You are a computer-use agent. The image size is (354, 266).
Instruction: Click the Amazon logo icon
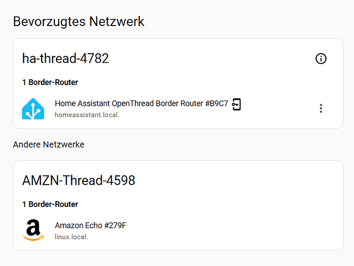[x=33, y=230]
